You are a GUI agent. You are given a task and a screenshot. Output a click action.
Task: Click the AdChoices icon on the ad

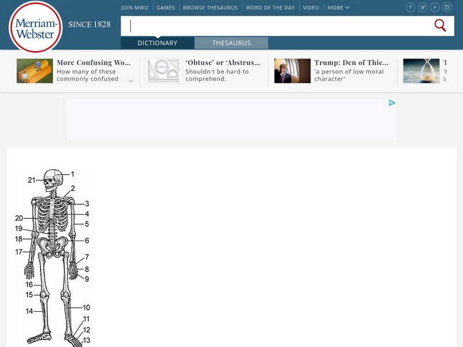(x=392, y=103)
